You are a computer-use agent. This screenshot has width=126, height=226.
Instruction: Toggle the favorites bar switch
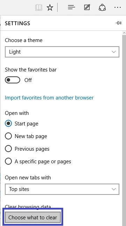pos(13,80)
